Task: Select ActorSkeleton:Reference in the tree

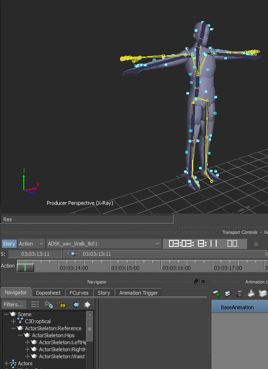Action: point(53,328)
